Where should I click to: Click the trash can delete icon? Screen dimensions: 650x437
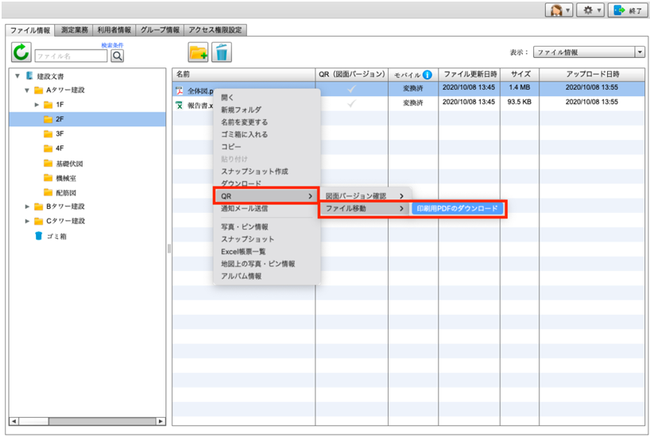[x=222, y=53]
